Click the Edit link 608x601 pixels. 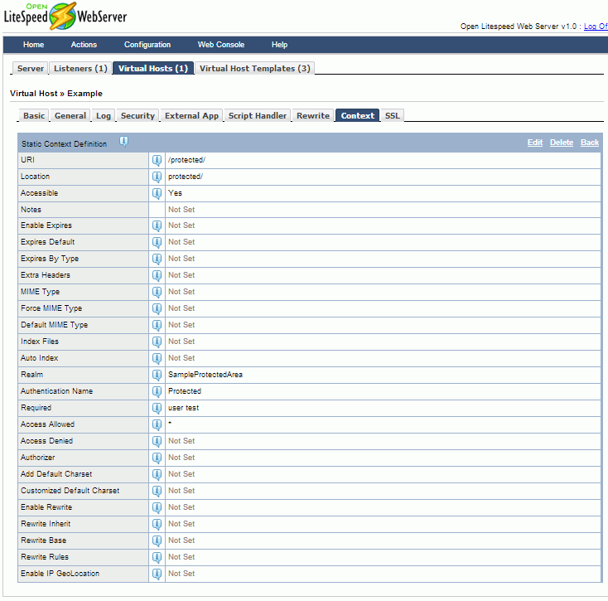(x=535, y=143)
